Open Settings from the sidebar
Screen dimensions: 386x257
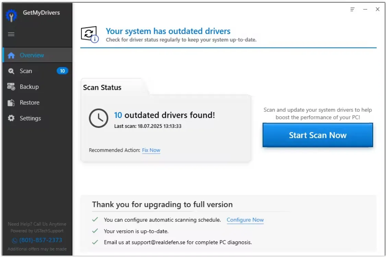(x=37, y=118)
